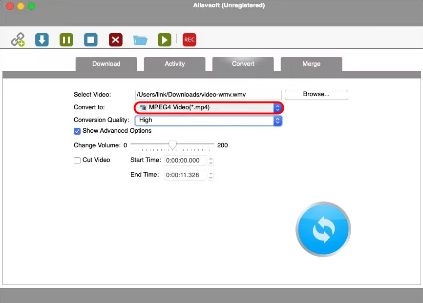The height and width of the screenshot is (303, 423).
Task: Click the Browse... button
Action: [316, 95]
